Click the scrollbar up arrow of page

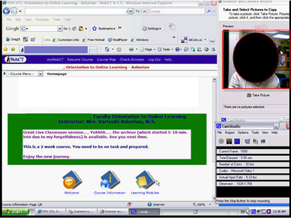coord(214,79)
